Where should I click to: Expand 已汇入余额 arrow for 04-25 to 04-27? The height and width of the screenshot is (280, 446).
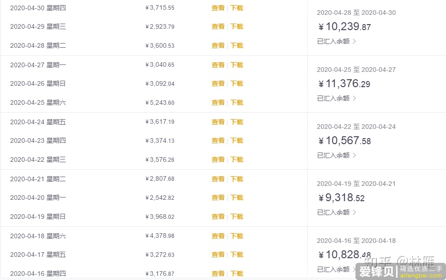click(355, 98)
